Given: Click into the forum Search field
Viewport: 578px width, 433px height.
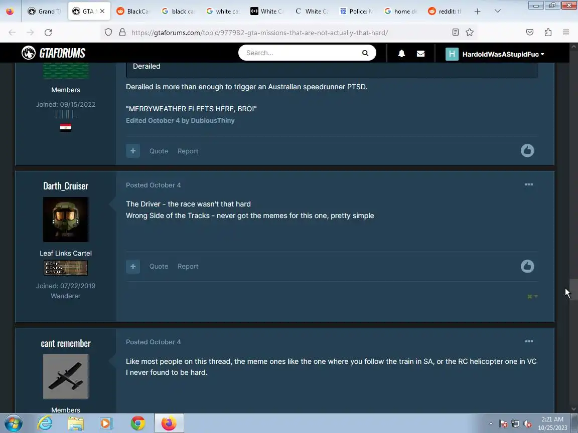Looking at the screenshot, I should click(x=301, y=53).
